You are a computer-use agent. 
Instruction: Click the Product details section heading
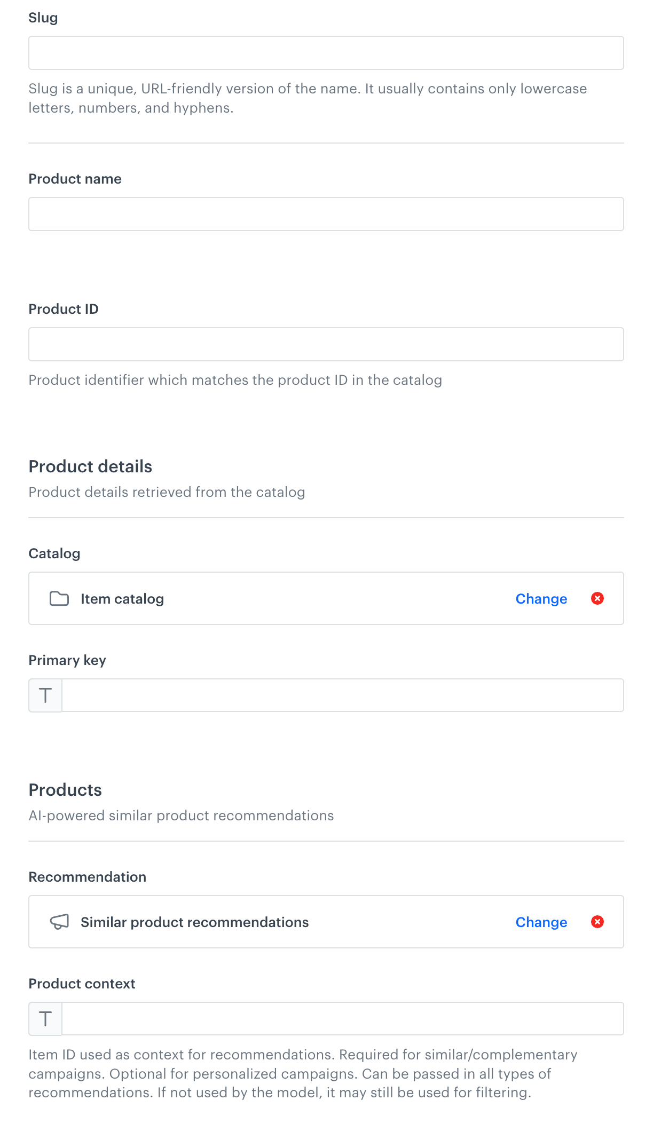90,466
